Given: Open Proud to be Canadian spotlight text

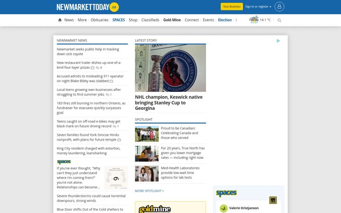Looking at the screenshot, I should click(x=179, y=133).
